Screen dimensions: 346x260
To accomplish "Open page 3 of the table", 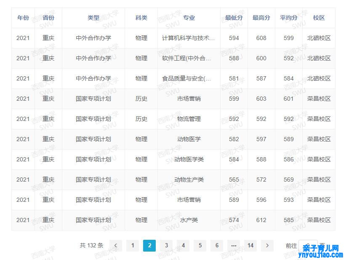I will point(167,246).
